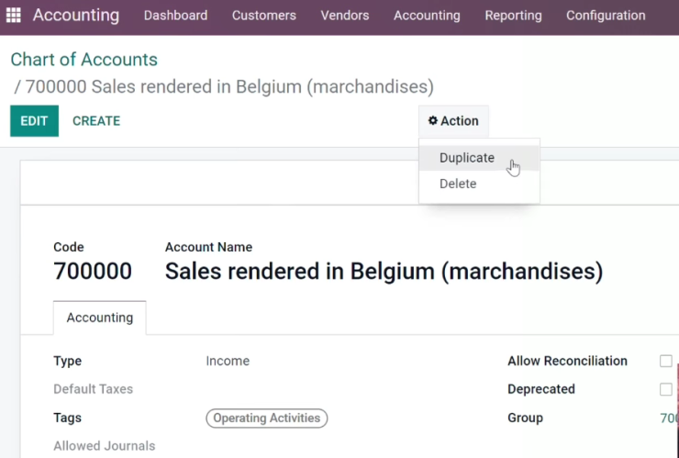Expand the Vendors menu
The height and width of the screenshot is (458, 679).
click(x=345, y=16)
